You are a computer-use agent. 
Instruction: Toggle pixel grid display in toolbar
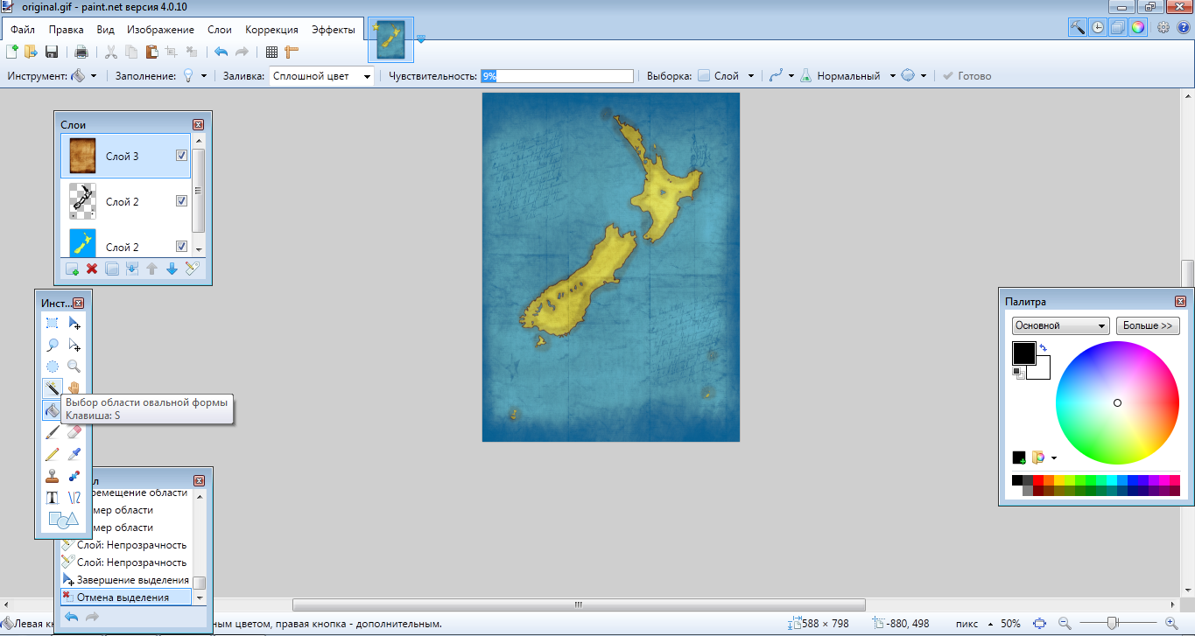point(271,52)
